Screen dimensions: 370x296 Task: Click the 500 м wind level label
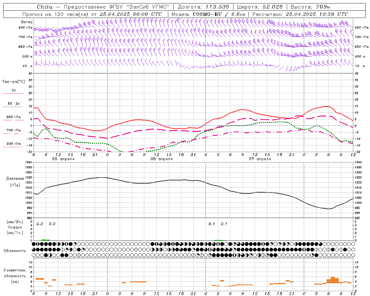tap(27, 56)
